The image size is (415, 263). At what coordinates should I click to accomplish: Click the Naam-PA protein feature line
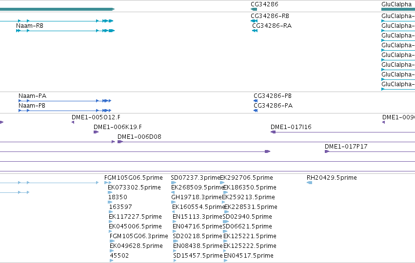[65, 101]
